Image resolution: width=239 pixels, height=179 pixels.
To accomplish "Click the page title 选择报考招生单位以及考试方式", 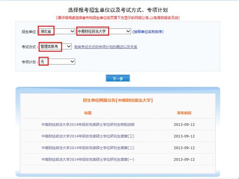I will click(118, 10).
